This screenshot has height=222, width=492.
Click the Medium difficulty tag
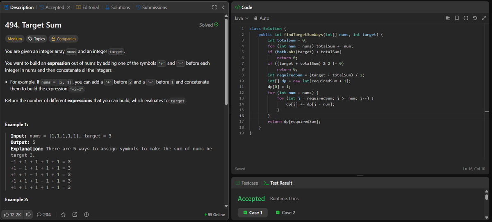point(15,39)
